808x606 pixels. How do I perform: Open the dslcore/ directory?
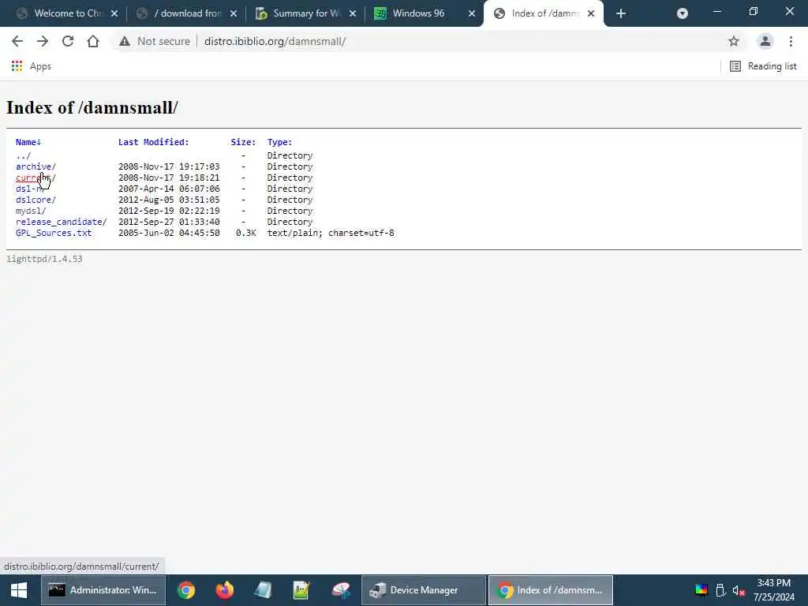coord(36,200)
